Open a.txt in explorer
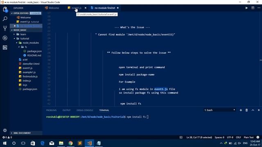Image resolution: width=262 pixels, height=147 pixels. [x=25, y=60]
